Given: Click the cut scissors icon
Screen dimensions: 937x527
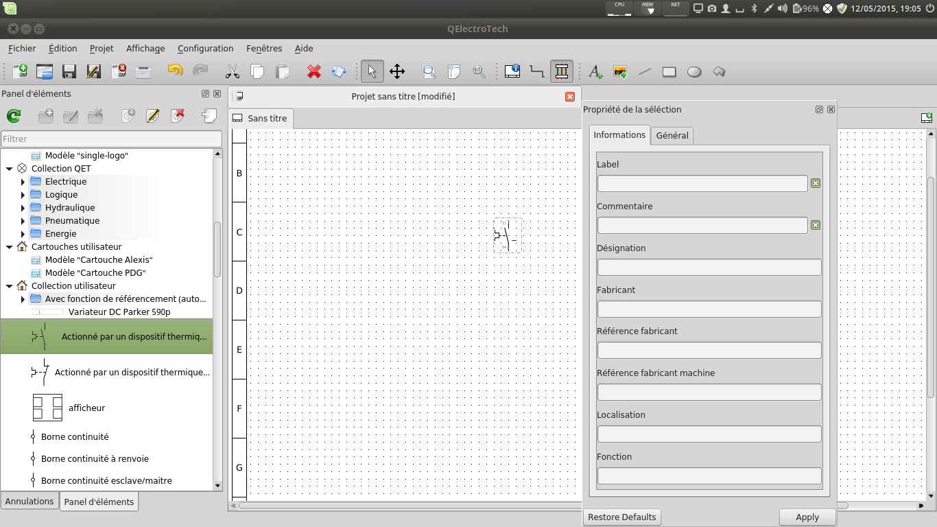Looking at the screenshot, I should [x=233, y=71].
